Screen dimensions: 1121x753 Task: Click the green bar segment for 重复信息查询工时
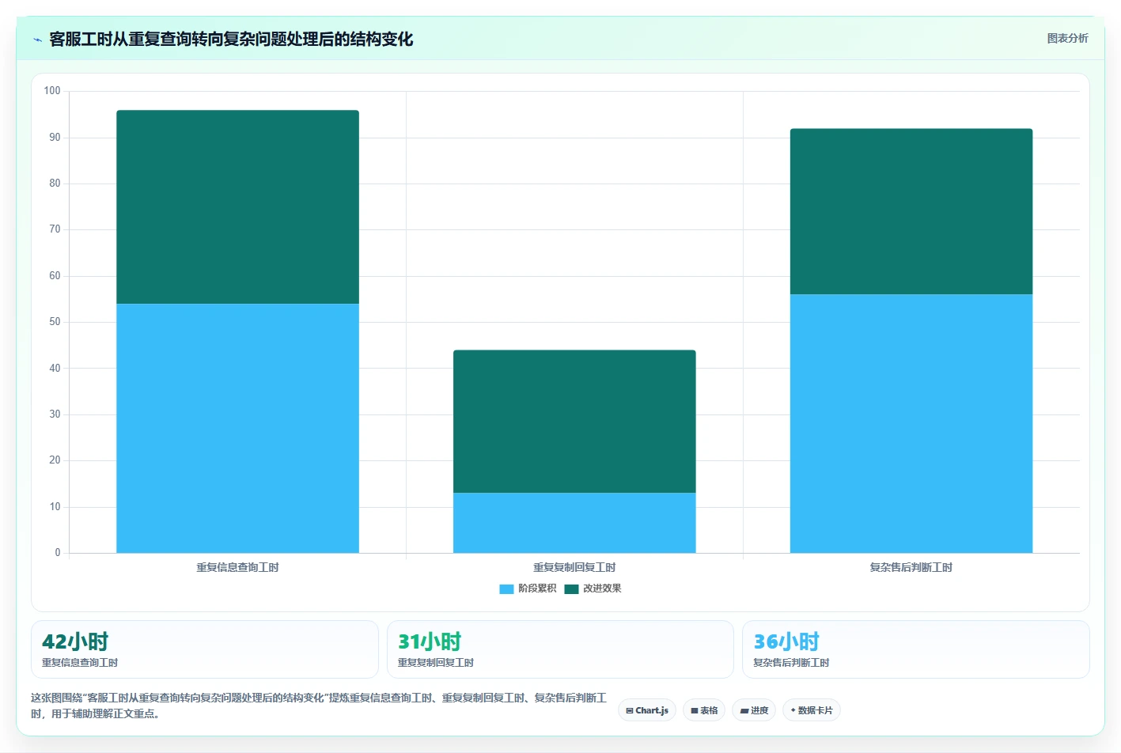click(237, 206)
